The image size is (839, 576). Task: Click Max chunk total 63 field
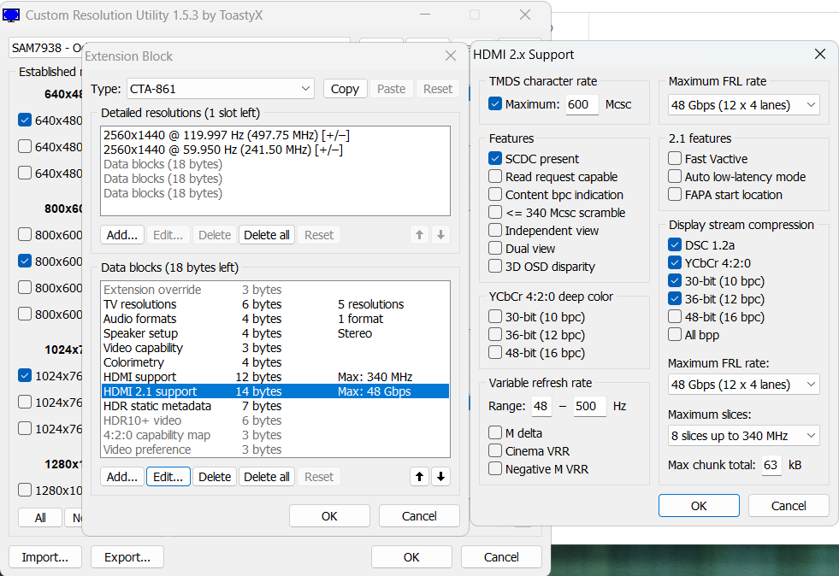771,465
